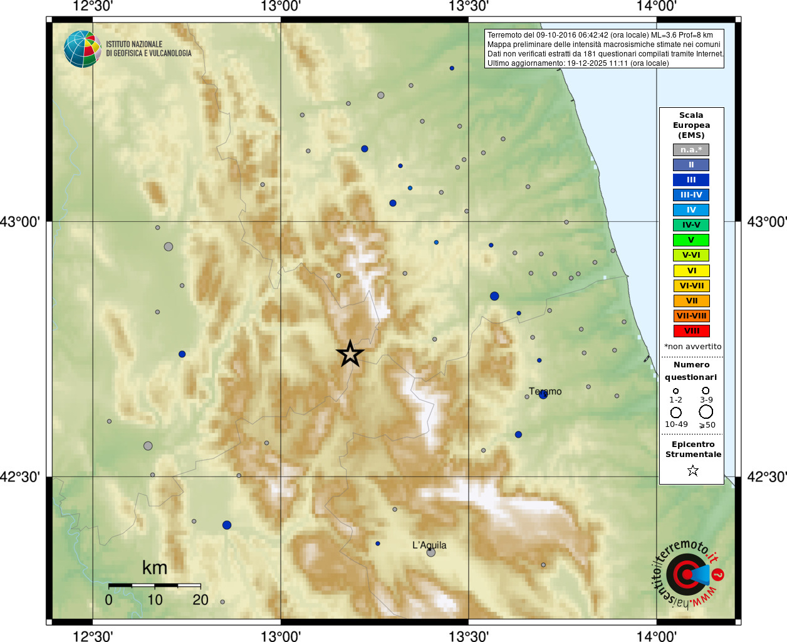The image size is (787, 642).
Task: Click 'Ultimo aggiornamento' date line
Action: (x=578, y=63)
